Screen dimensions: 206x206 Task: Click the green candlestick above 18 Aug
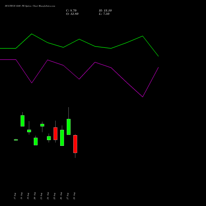[23, 121]
